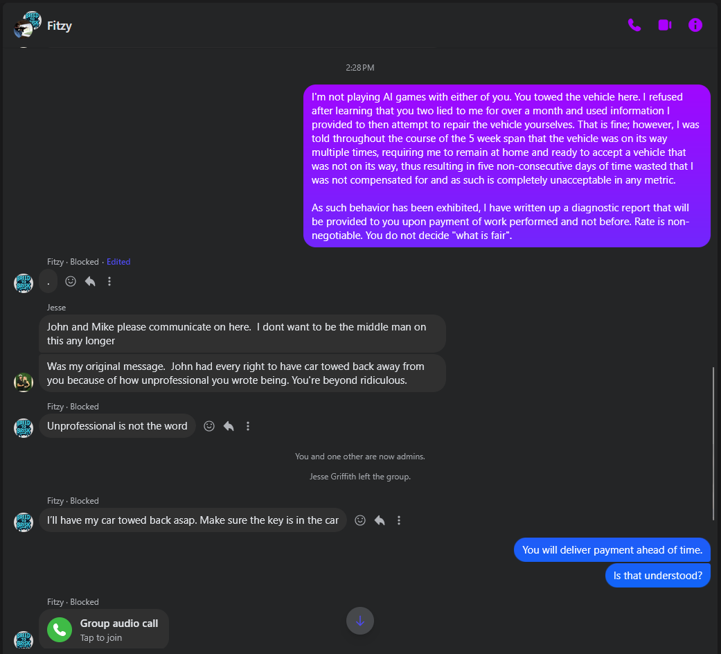
Task: Open more options for car towed message
Action: (399, 520)
